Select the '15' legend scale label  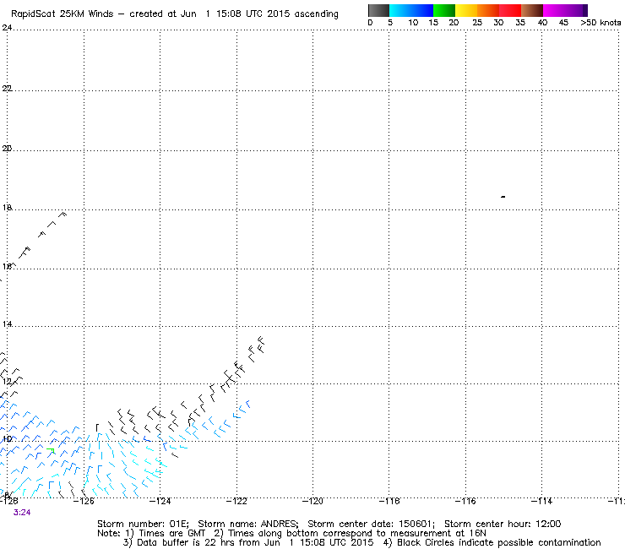[433, 23]
